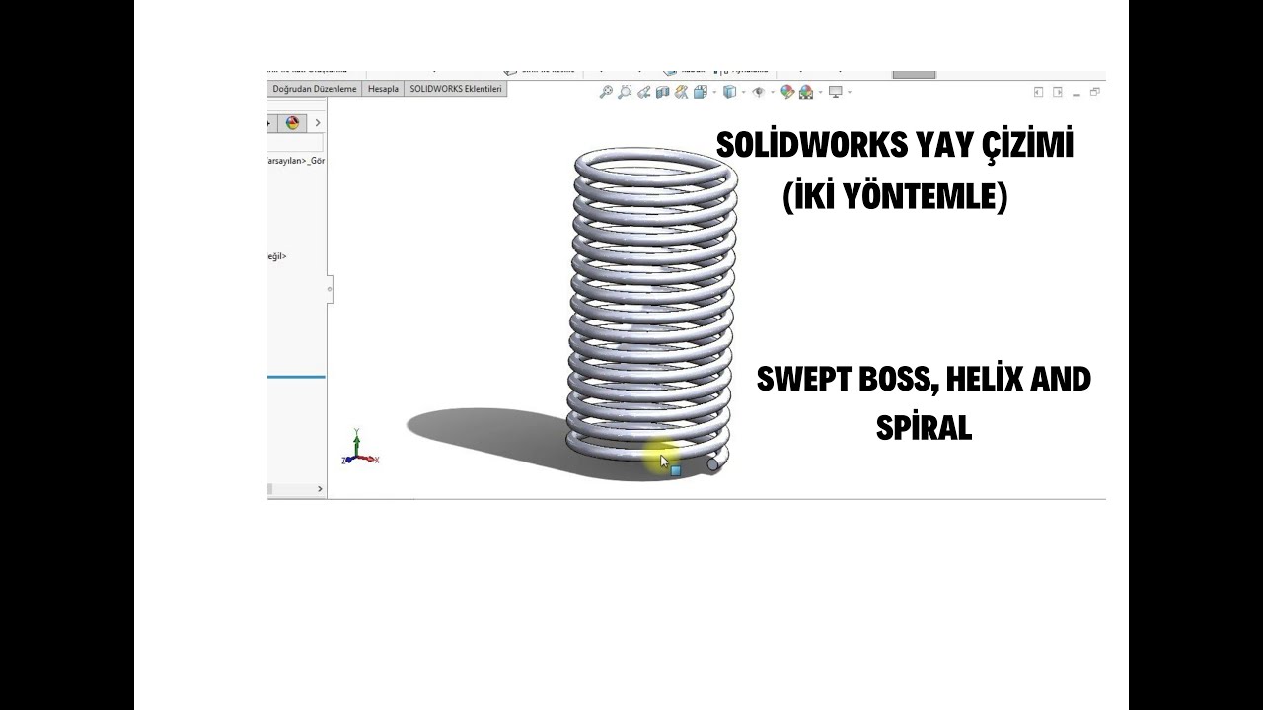Select the DisplayManager color ball tab
Viewport: 1263px width, 710px height.
(x=291, y=123)
